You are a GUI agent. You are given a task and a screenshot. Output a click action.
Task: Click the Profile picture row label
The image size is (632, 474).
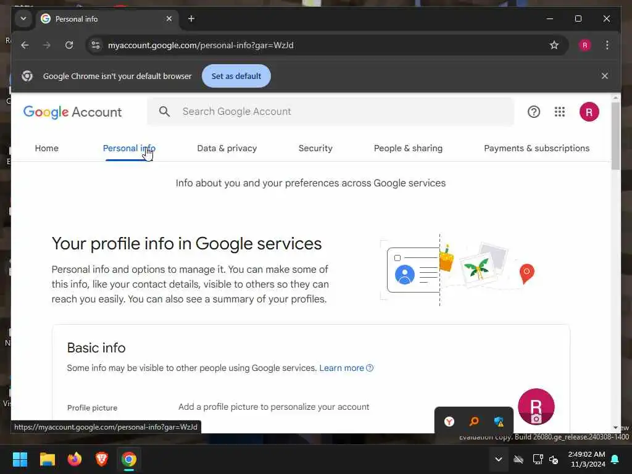(x=92, y=408)
